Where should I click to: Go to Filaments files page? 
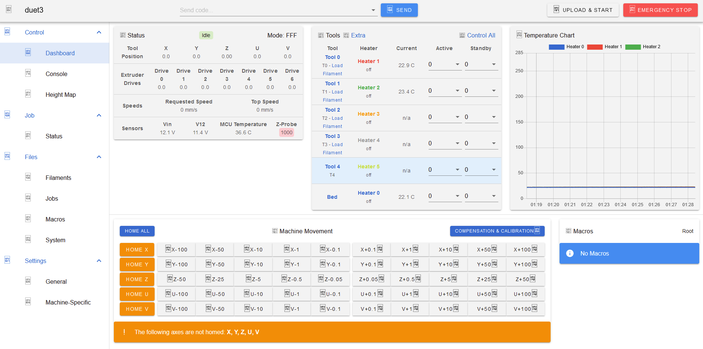point(55,178)
